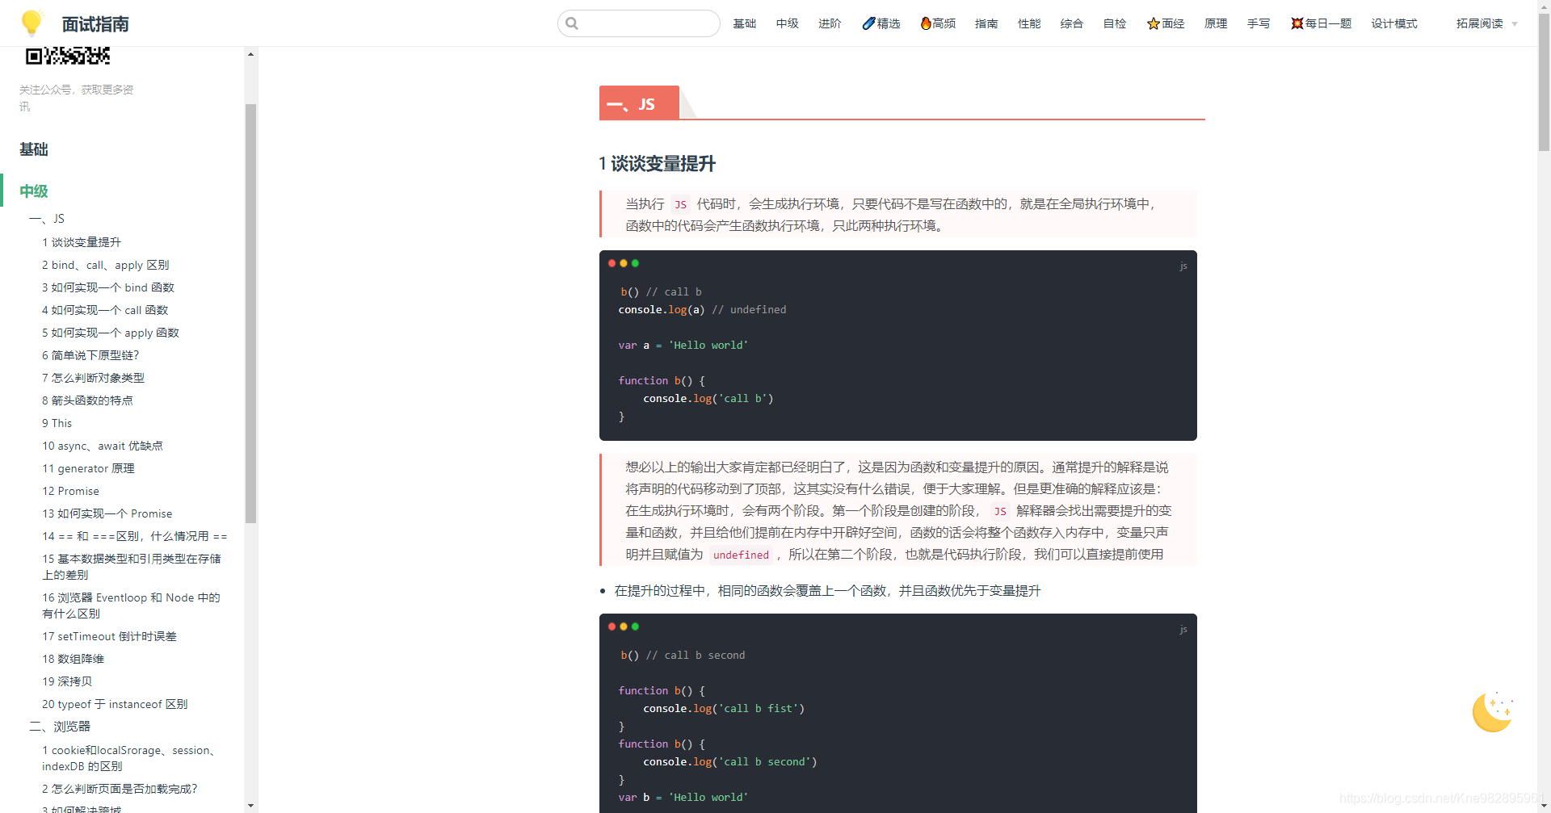This screenshot has height=813, width=1551.
Task: Click the red dot on first code block
Action: (x=612, y=263)
